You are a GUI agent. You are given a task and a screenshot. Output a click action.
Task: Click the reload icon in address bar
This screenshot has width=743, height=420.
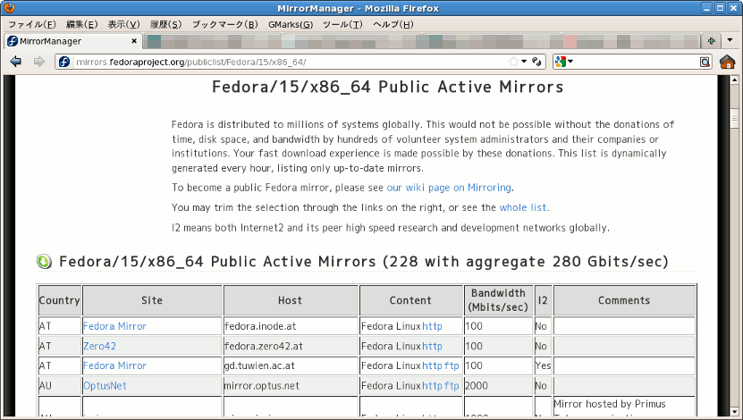pyautogui.click(x=536, y=62)
